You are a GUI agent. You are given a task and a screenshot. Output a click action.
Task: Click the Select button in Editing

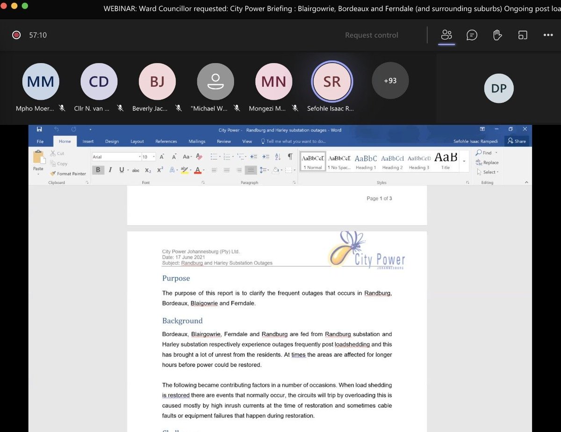[x=488, y=172]
